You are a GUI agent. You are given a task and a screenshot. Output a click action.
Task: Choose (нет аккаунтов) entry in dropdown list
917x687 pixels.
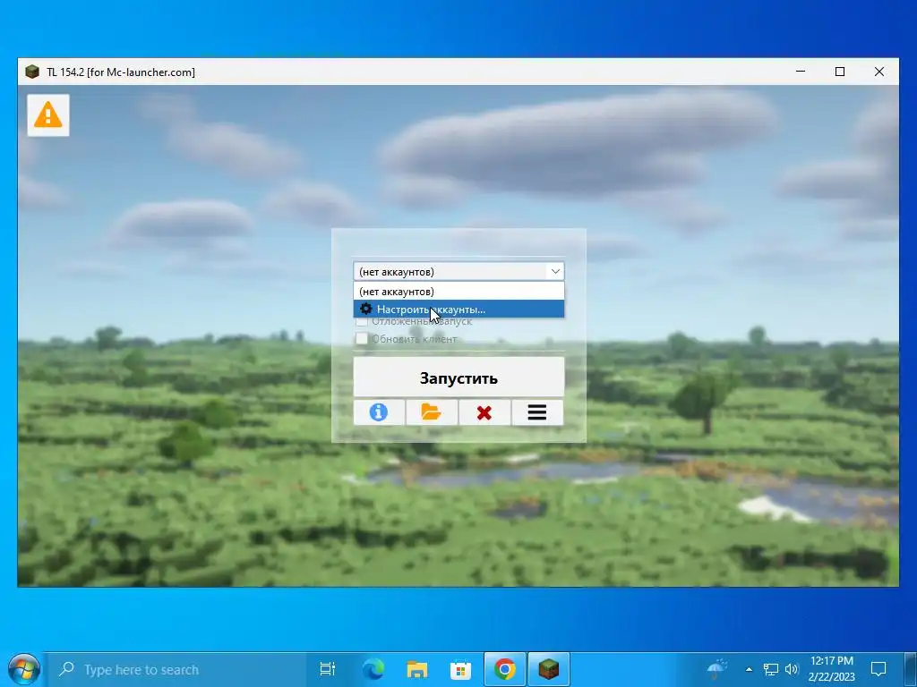pos(458,291)
